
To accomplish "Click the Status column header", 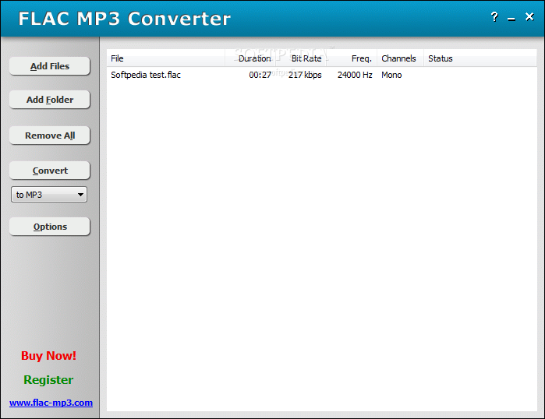I will pyautogui.click(x=480, y=58).
